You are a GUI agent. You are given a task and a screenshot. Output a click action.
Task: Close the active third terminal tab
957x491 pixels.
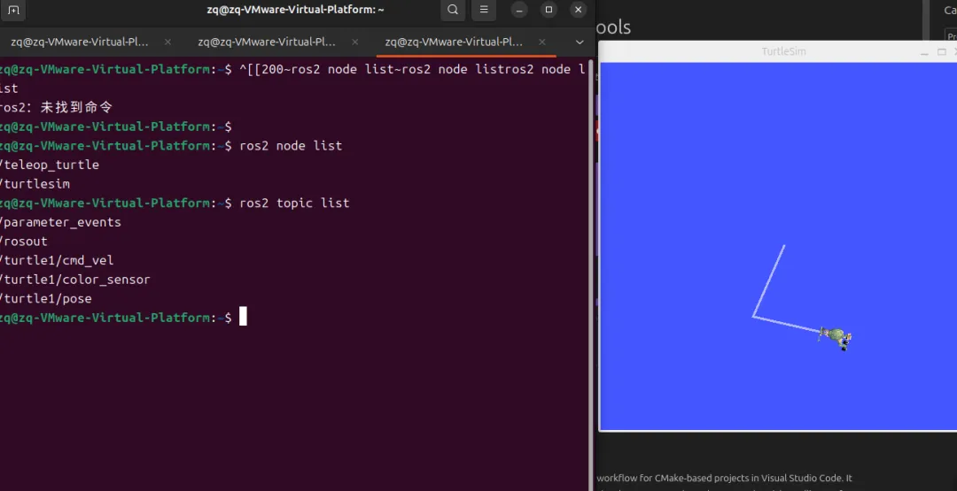pos(542,42)
